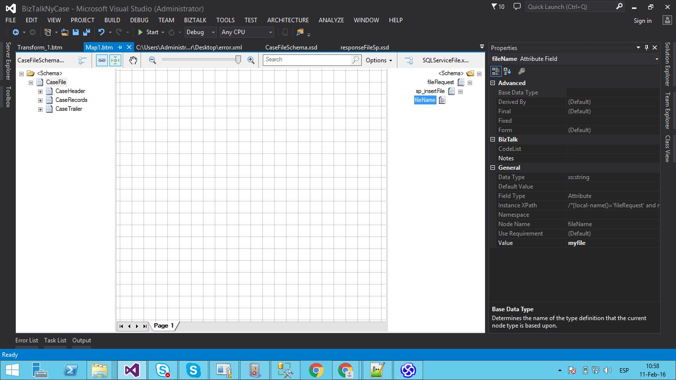Collapse the fileRequest node in destination schema
This screenshot has width=676, height=380.
point(470,83)
